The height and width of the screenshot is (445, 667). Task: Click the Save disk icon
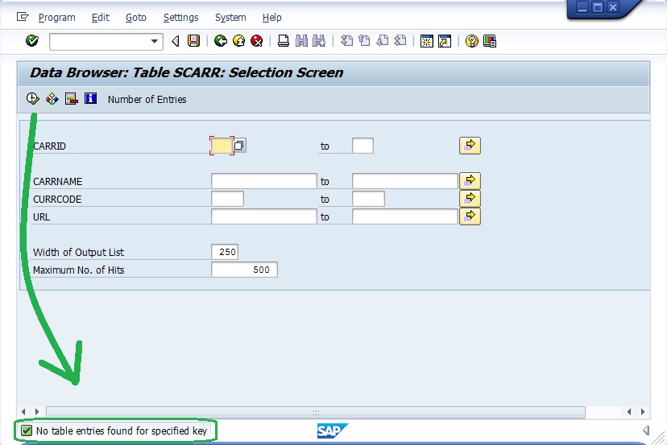pos(193,41)
